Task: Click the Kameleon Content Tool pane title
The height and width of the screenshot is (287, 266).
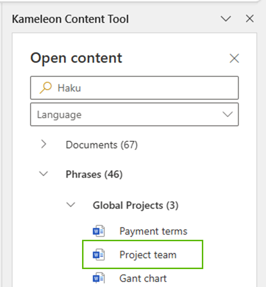Action: (x=70, y=19)
